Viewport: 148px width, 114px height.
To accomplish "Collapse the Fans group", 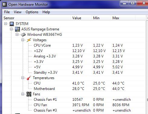I will click(23, 94).
